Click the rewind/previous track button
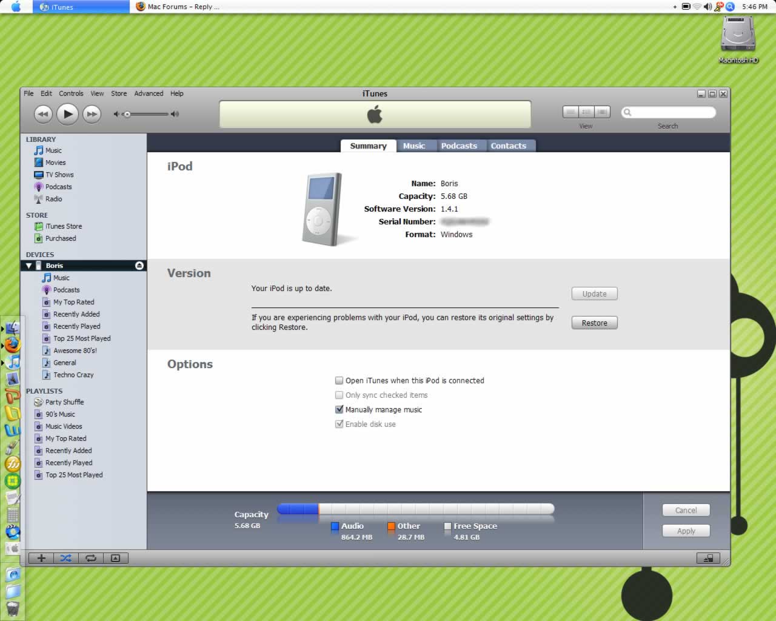The image size is (776, 621). coord(42,113)
